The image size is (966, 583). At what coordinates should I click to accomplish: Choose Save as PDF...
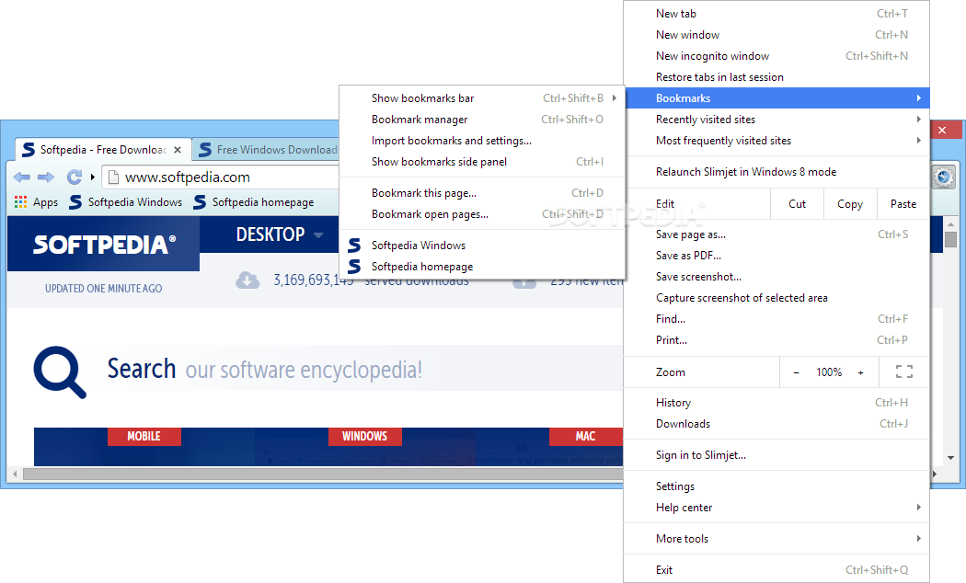776,256
